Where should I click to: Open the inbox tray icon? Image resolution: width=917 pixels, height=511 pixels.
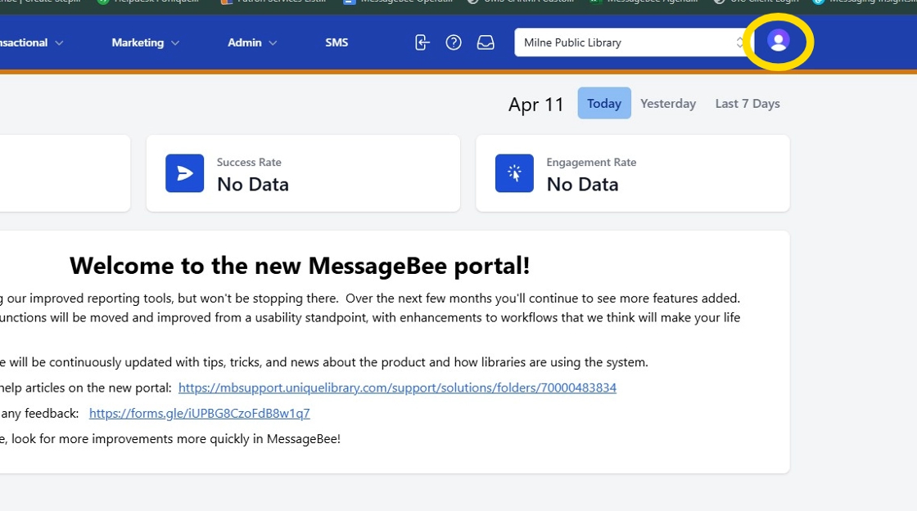[x=486, y=43]
